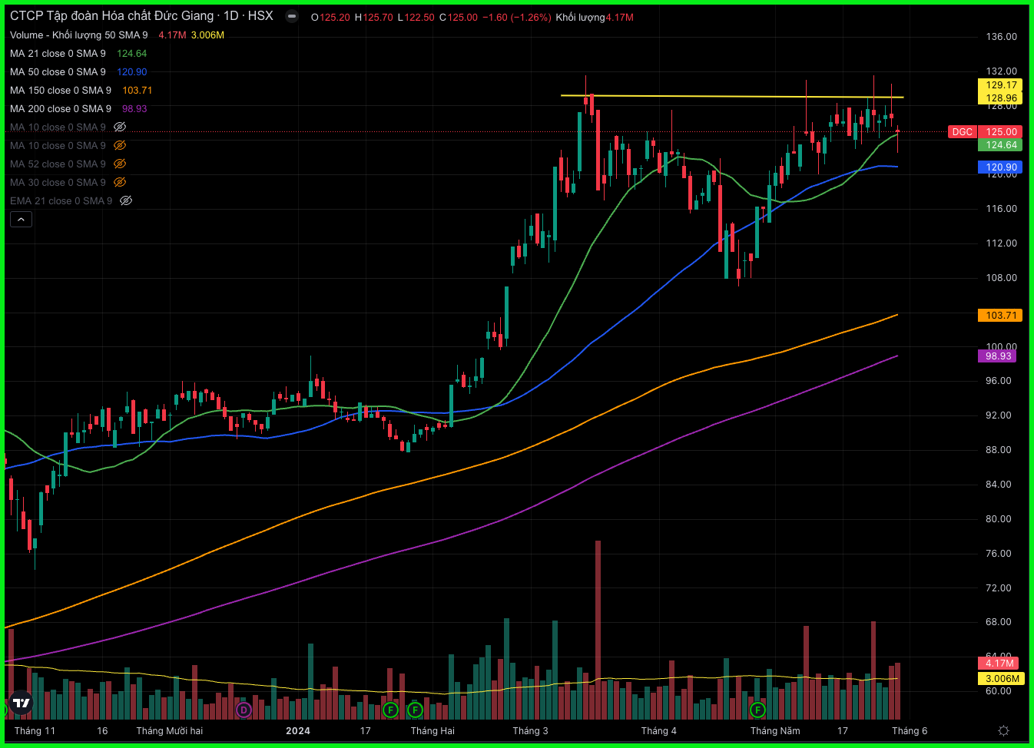Click the 16 date label after Tháng 11
This screenshot has height=748, width=1034.
[102, 731]
